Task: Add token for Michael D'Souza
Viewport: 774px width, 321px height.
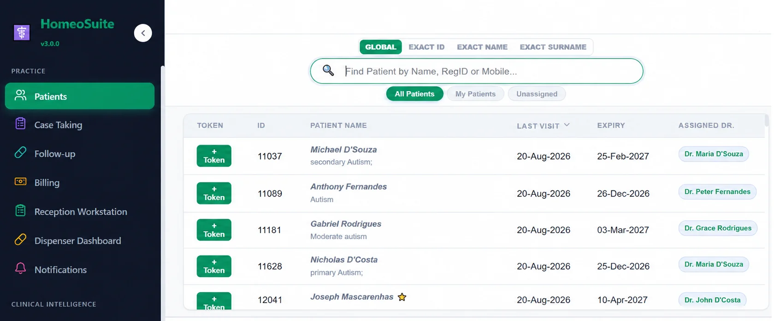Action: 214,156
